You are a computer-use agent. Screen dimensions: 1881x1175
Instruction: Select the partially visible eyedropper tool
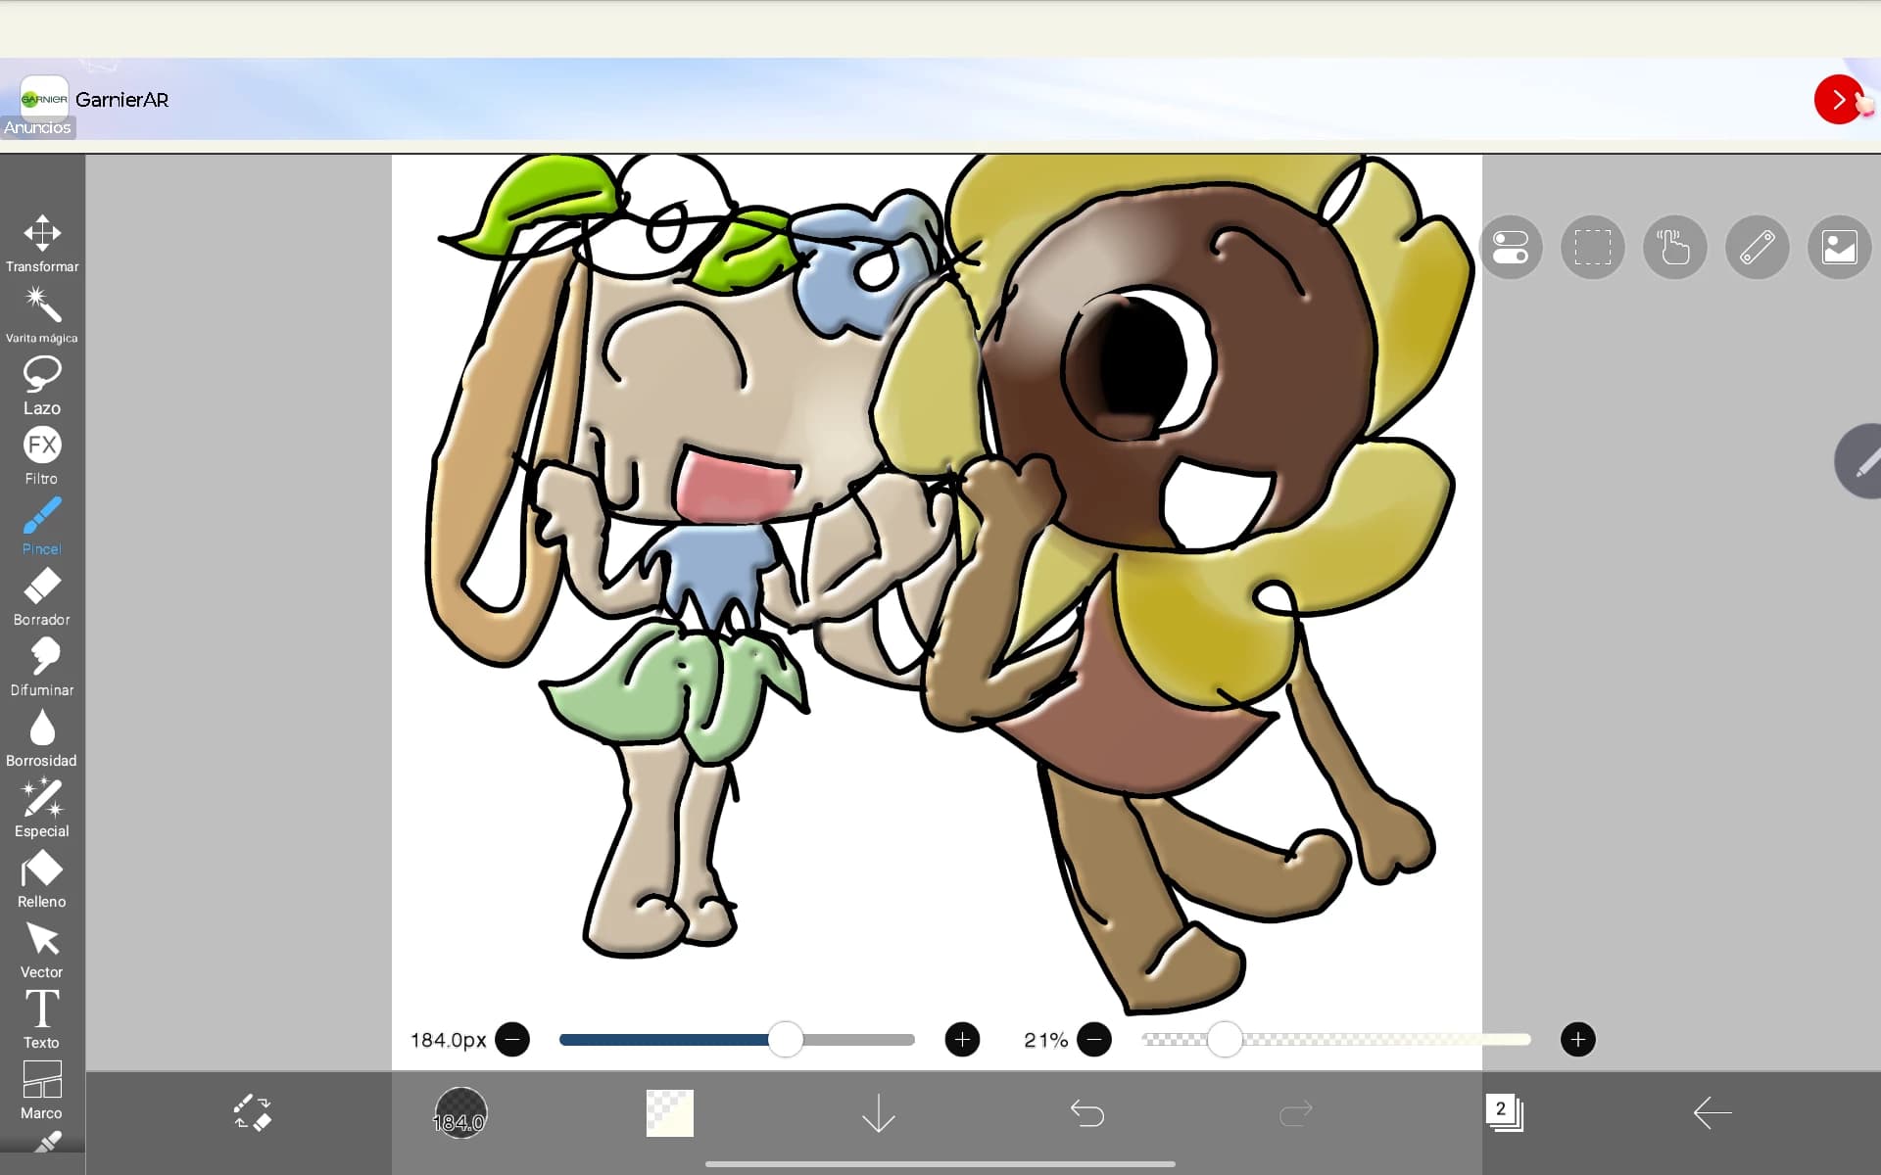tap(45, 1142)
